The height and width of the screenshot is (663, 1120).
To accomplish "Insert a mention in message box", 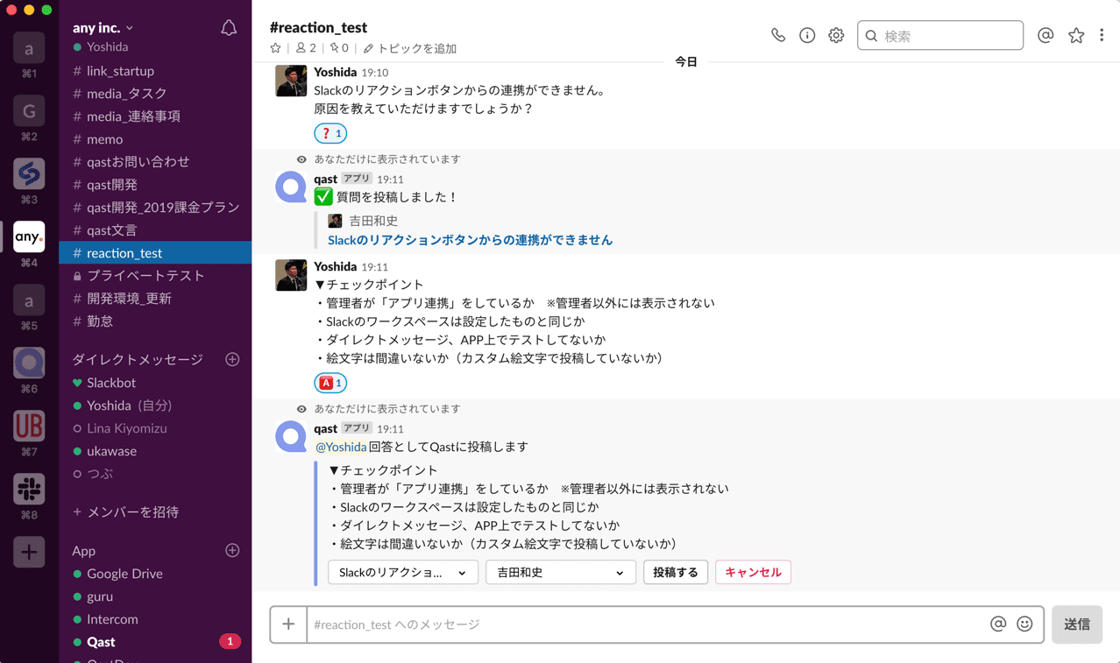I will (x=998, y=624).
